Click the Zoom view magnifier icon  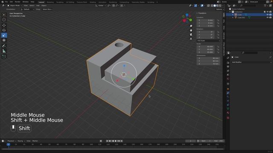(191, 26)
